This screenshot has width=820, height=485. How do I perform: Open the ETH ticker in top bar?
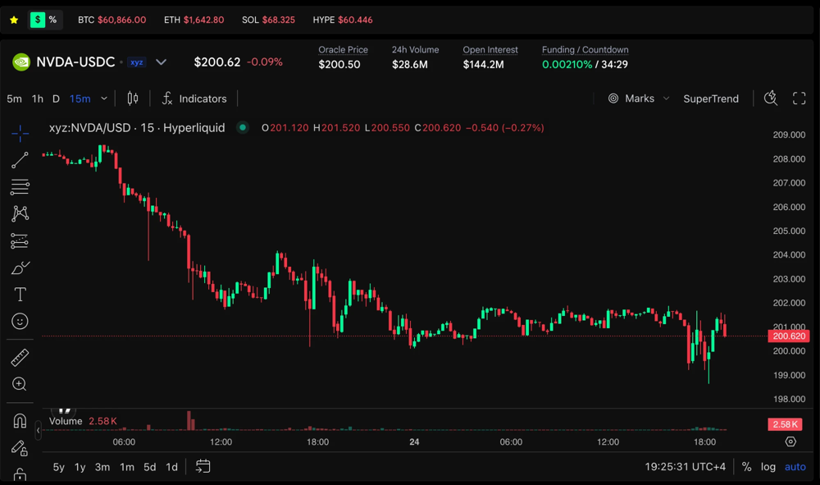(x=194, y=20)
